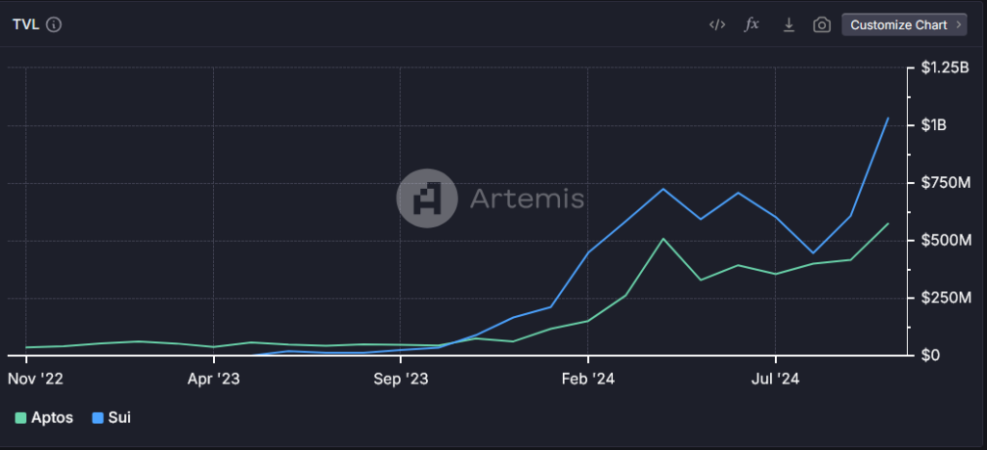Click the Jul '24 date label
Screen dimensions: 987x450
pos(775,380)
